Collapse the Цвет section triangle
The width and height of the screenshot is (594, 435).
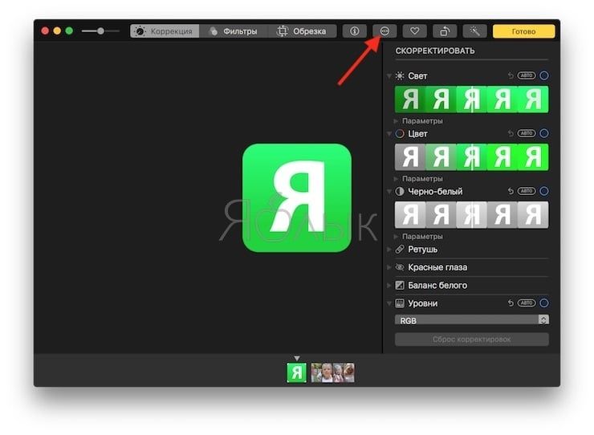point(389,134)
